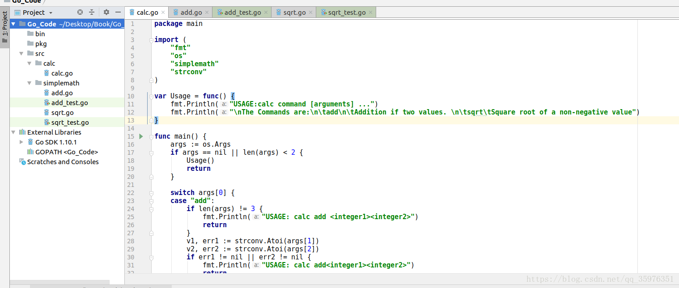
Task: Toggle the 1: Project side tool tab
Action: (4, 28)
